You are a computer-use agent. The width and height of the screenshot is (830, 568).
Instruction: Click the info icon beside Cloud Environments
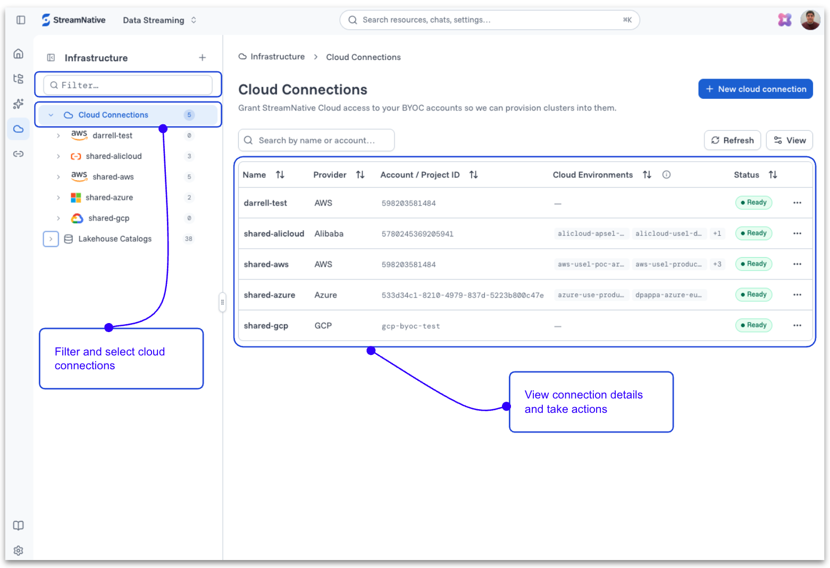tap(666, 175)
